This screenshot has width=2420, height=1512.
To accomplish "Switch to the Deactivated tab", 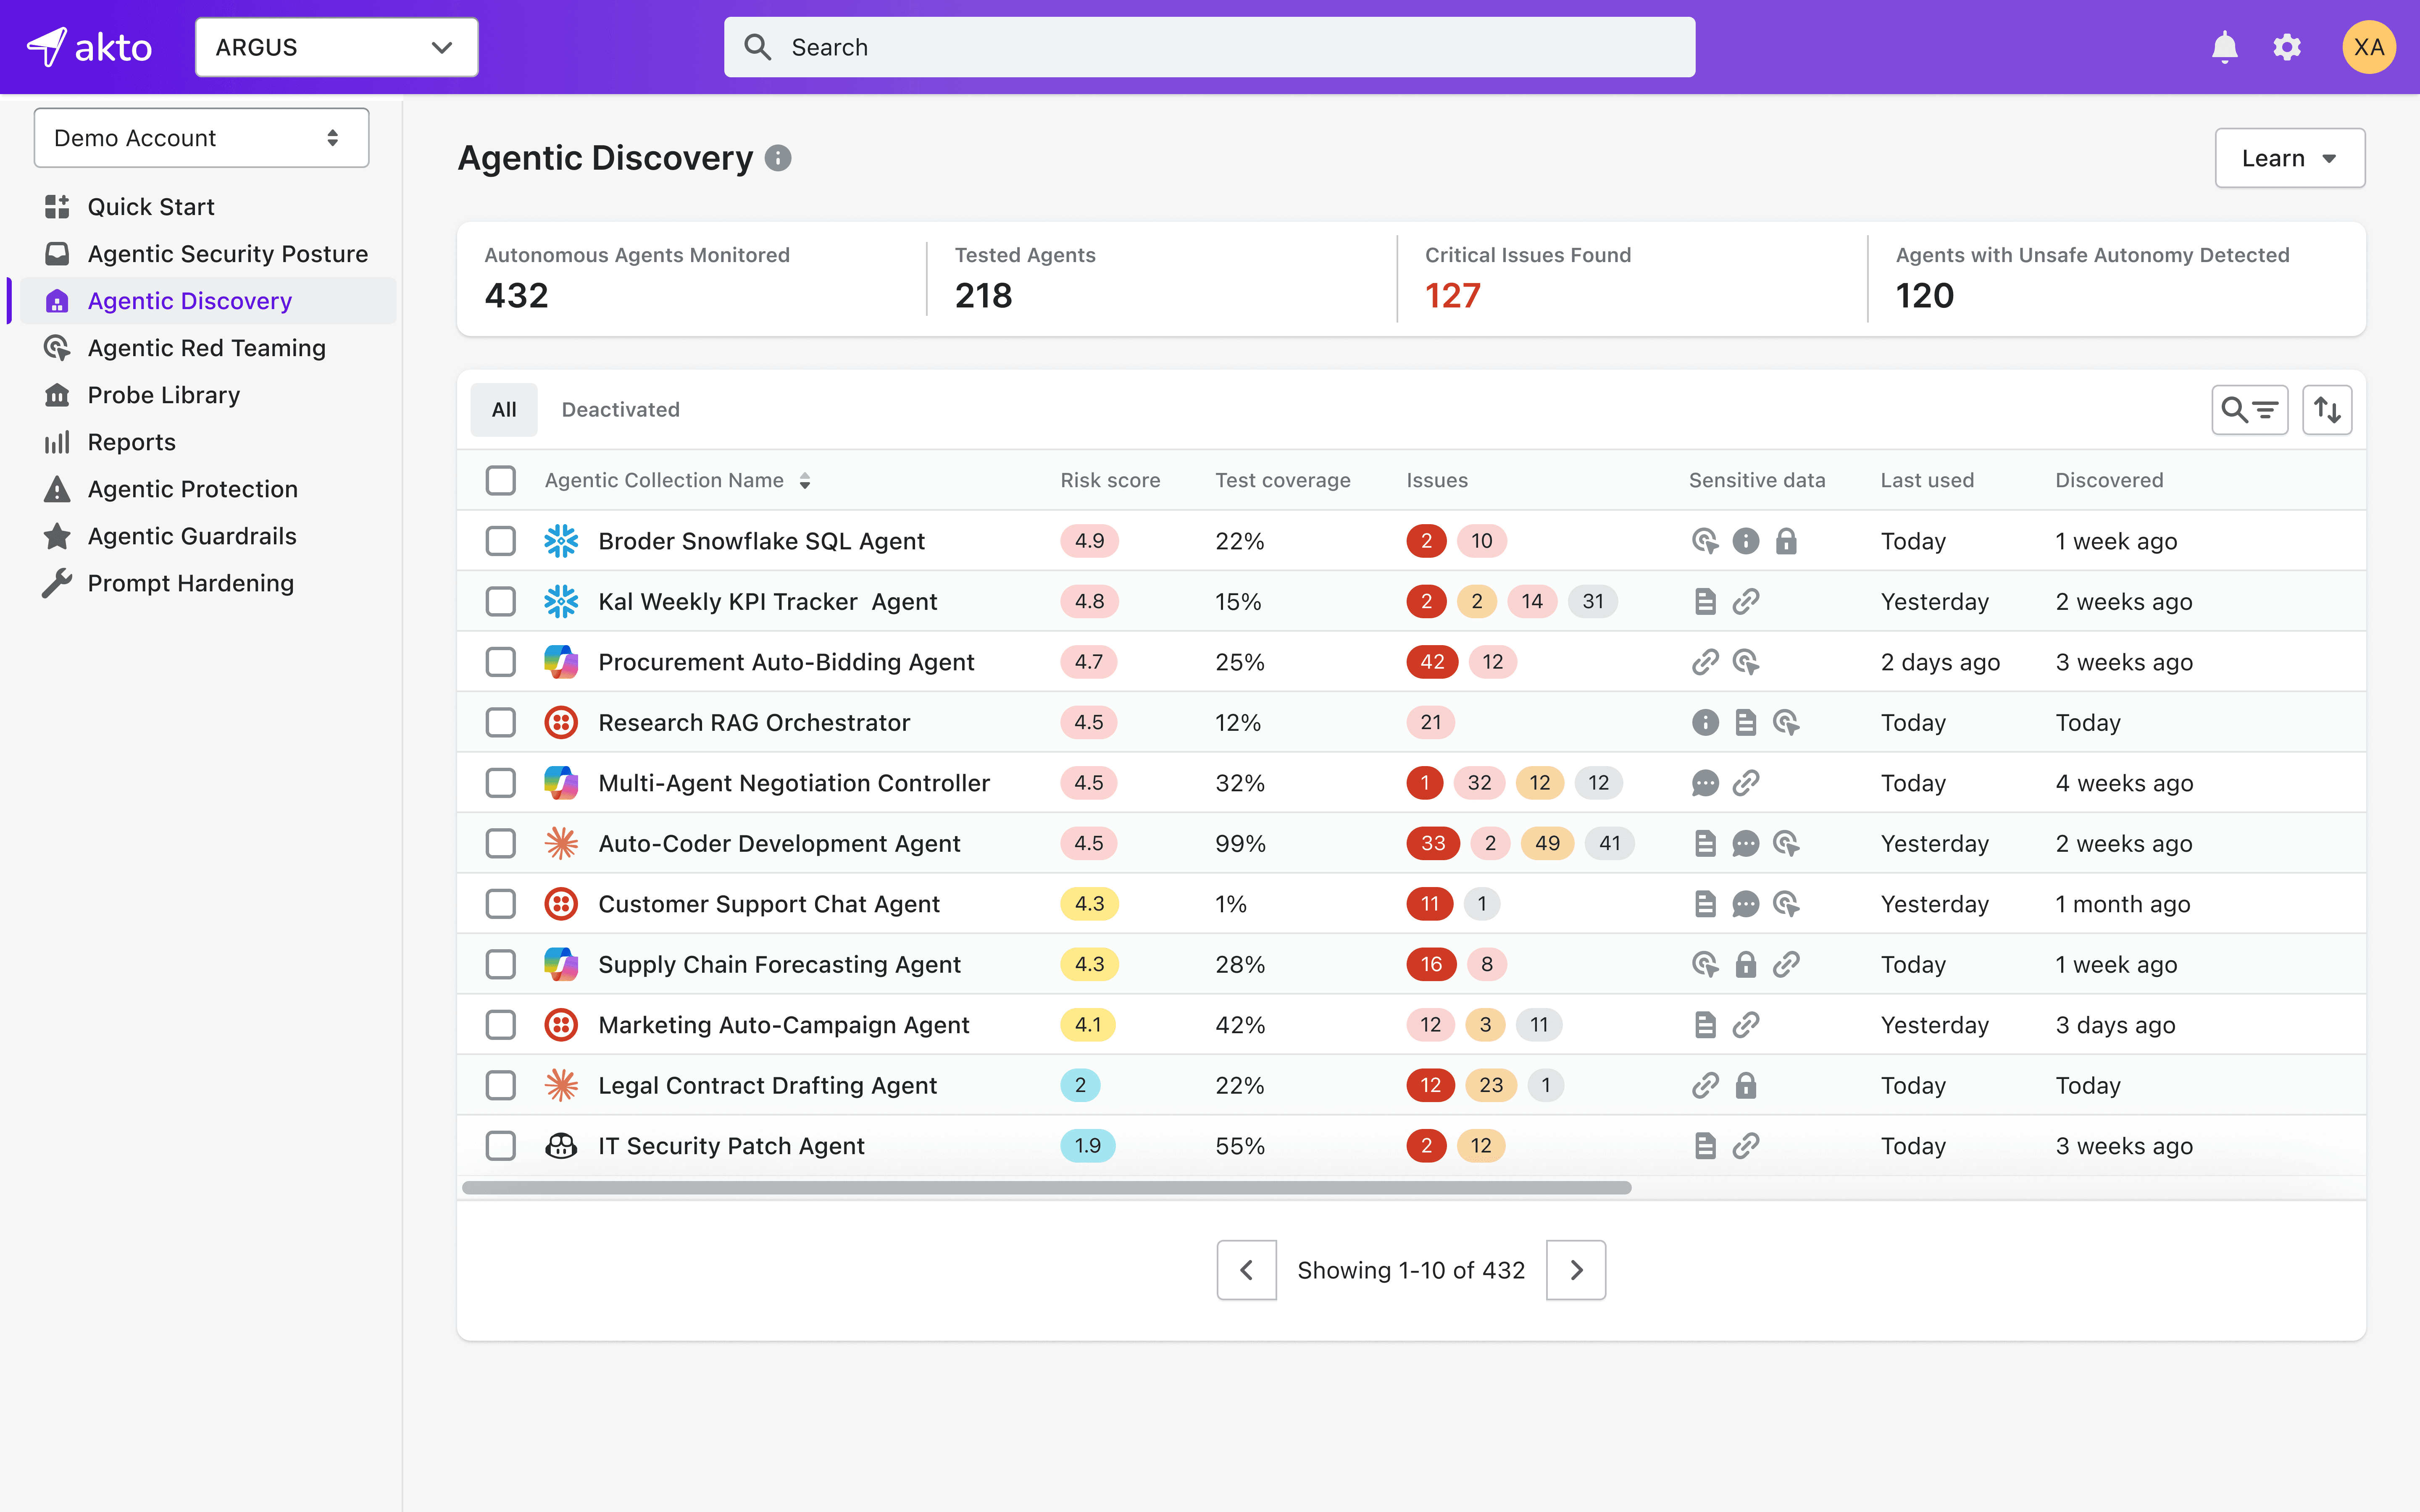I will (x=620, y=410).
